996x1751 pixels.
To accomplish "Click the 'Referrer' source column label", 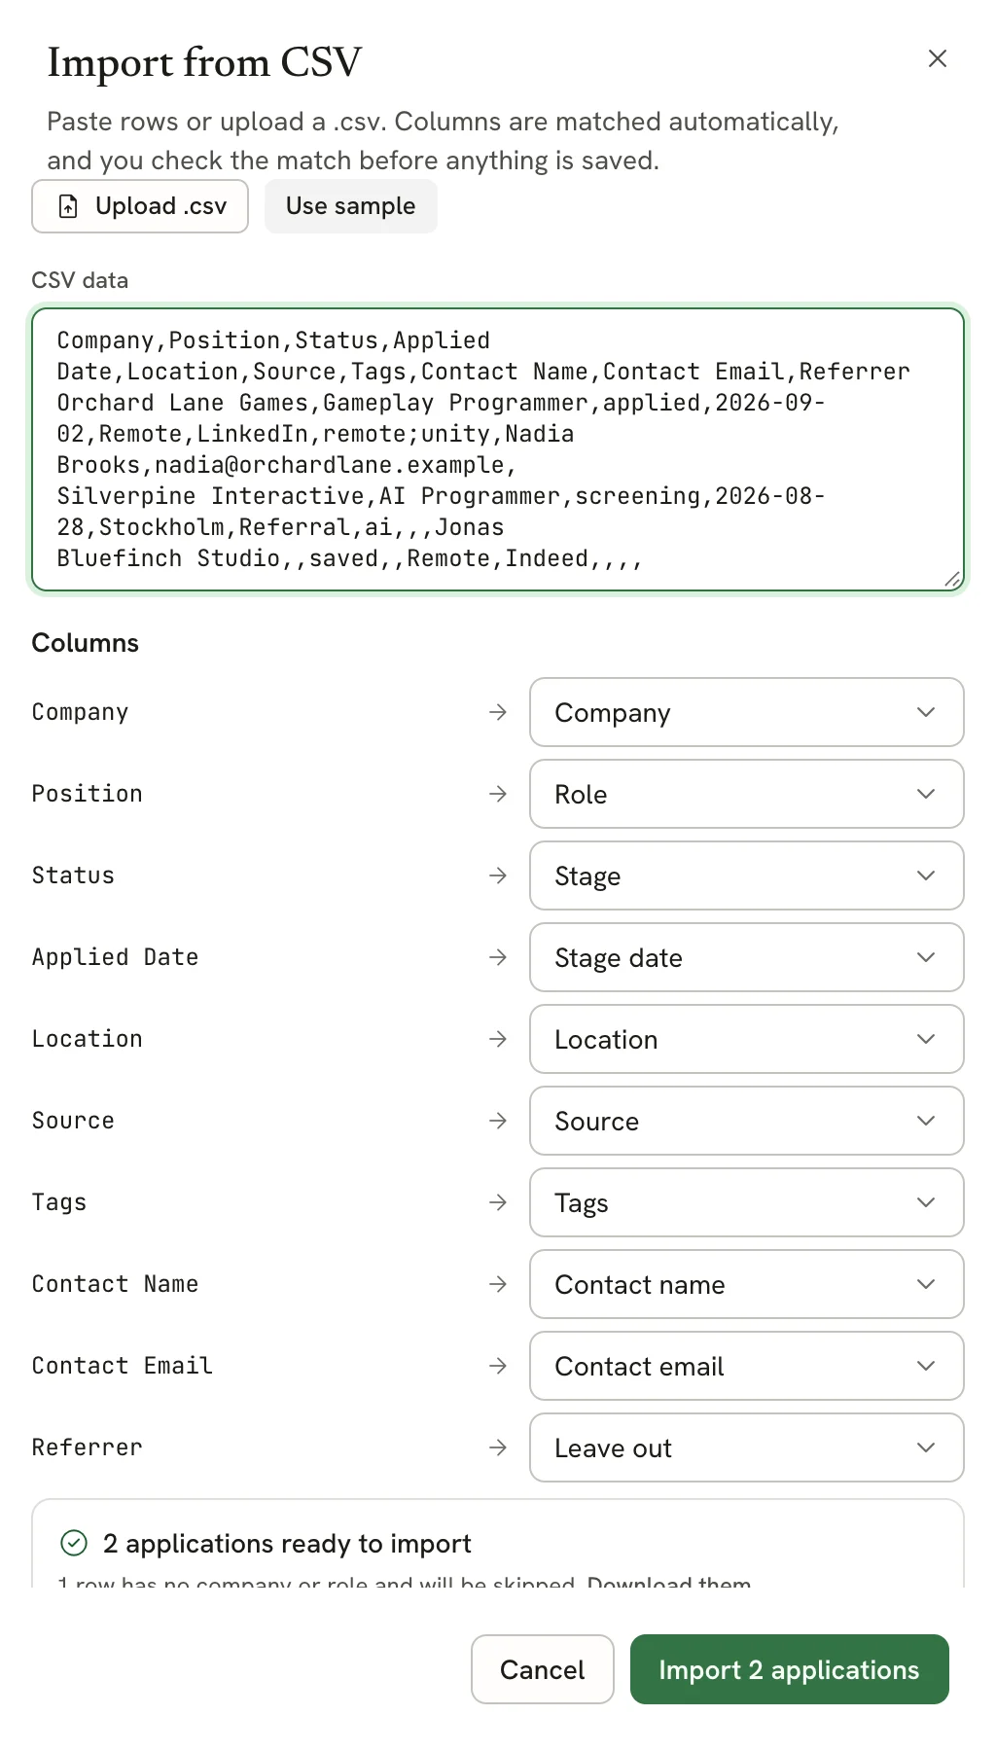I will 88,1447.
